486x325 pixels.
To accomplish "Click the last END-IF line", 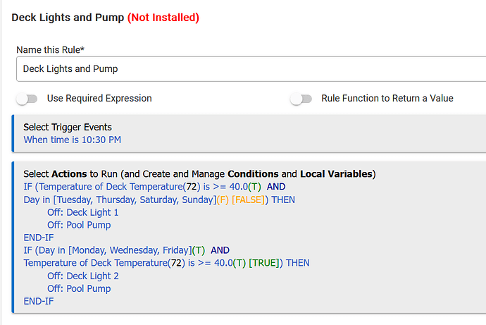I will click(x=39, y=301).
